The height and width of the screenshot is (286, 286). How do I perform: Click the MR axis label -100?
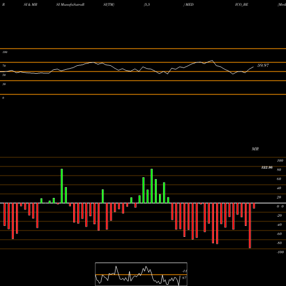(280, 252)
